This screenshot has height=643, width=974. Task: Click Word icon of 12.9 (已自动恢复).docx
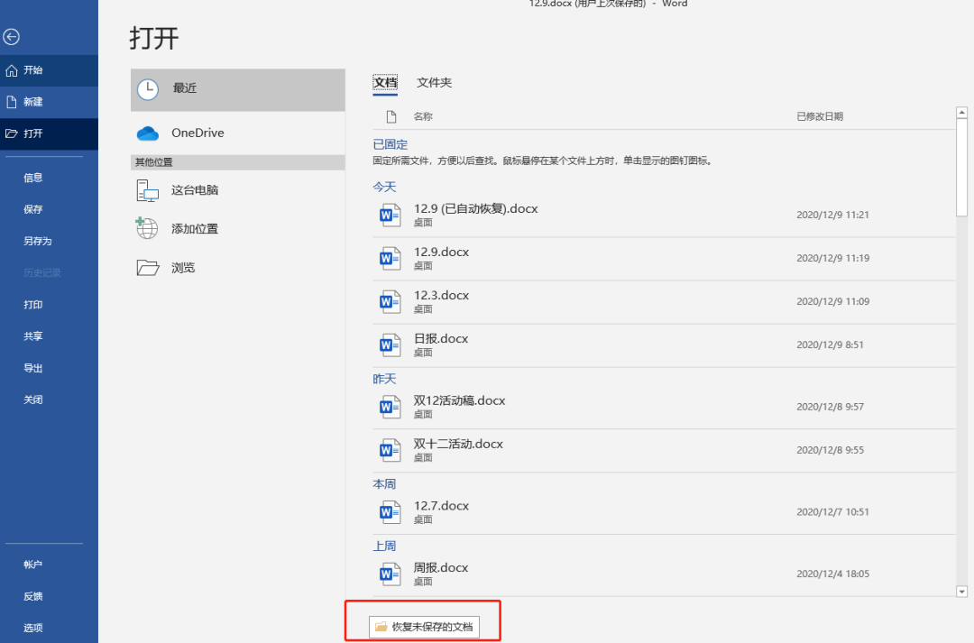pos(391,215)
